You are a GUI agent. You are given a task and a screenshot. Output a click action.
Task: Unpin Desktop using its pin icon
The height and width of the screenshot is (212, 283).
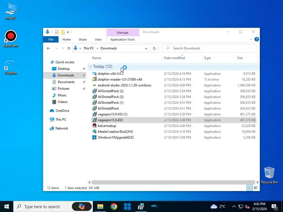point(84,69)
